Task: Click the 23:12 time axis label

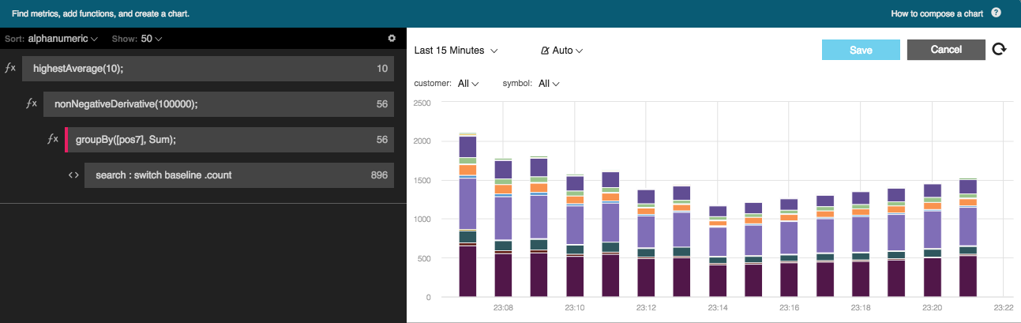Action: [x=646, y=307]
